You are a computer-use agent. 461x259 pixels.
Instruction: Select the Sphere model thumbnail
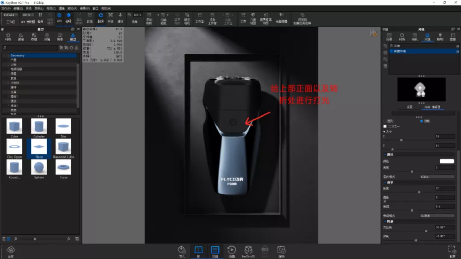(x=39, y=169)
